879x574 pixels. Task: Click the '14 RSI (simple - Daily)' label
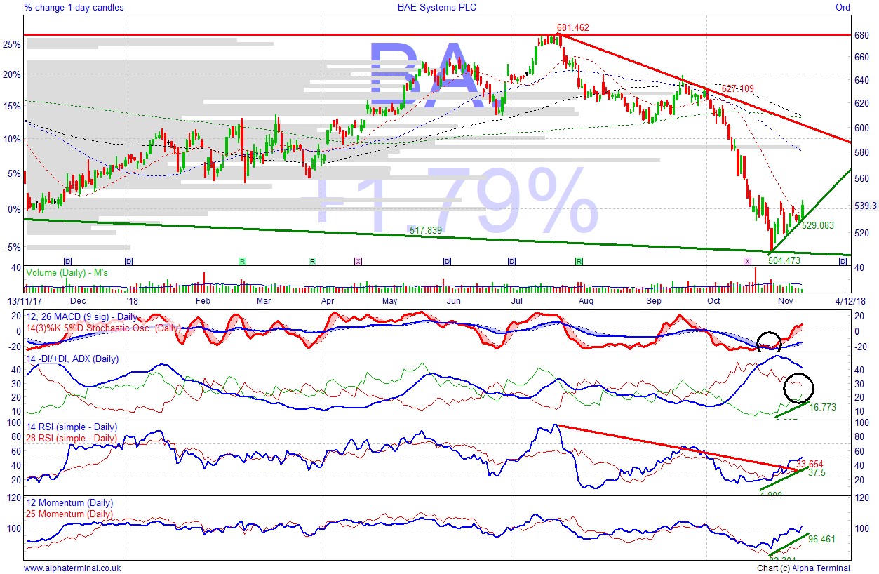(71, 427)
